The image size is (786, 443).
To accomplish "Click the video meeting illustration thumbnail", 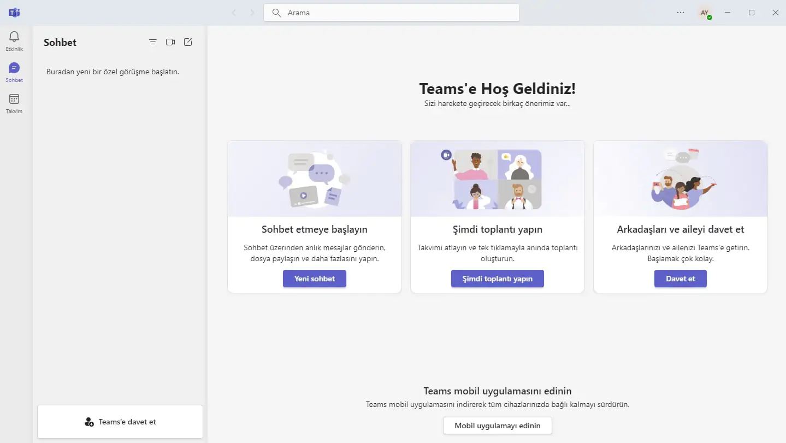I will [497, 179].
